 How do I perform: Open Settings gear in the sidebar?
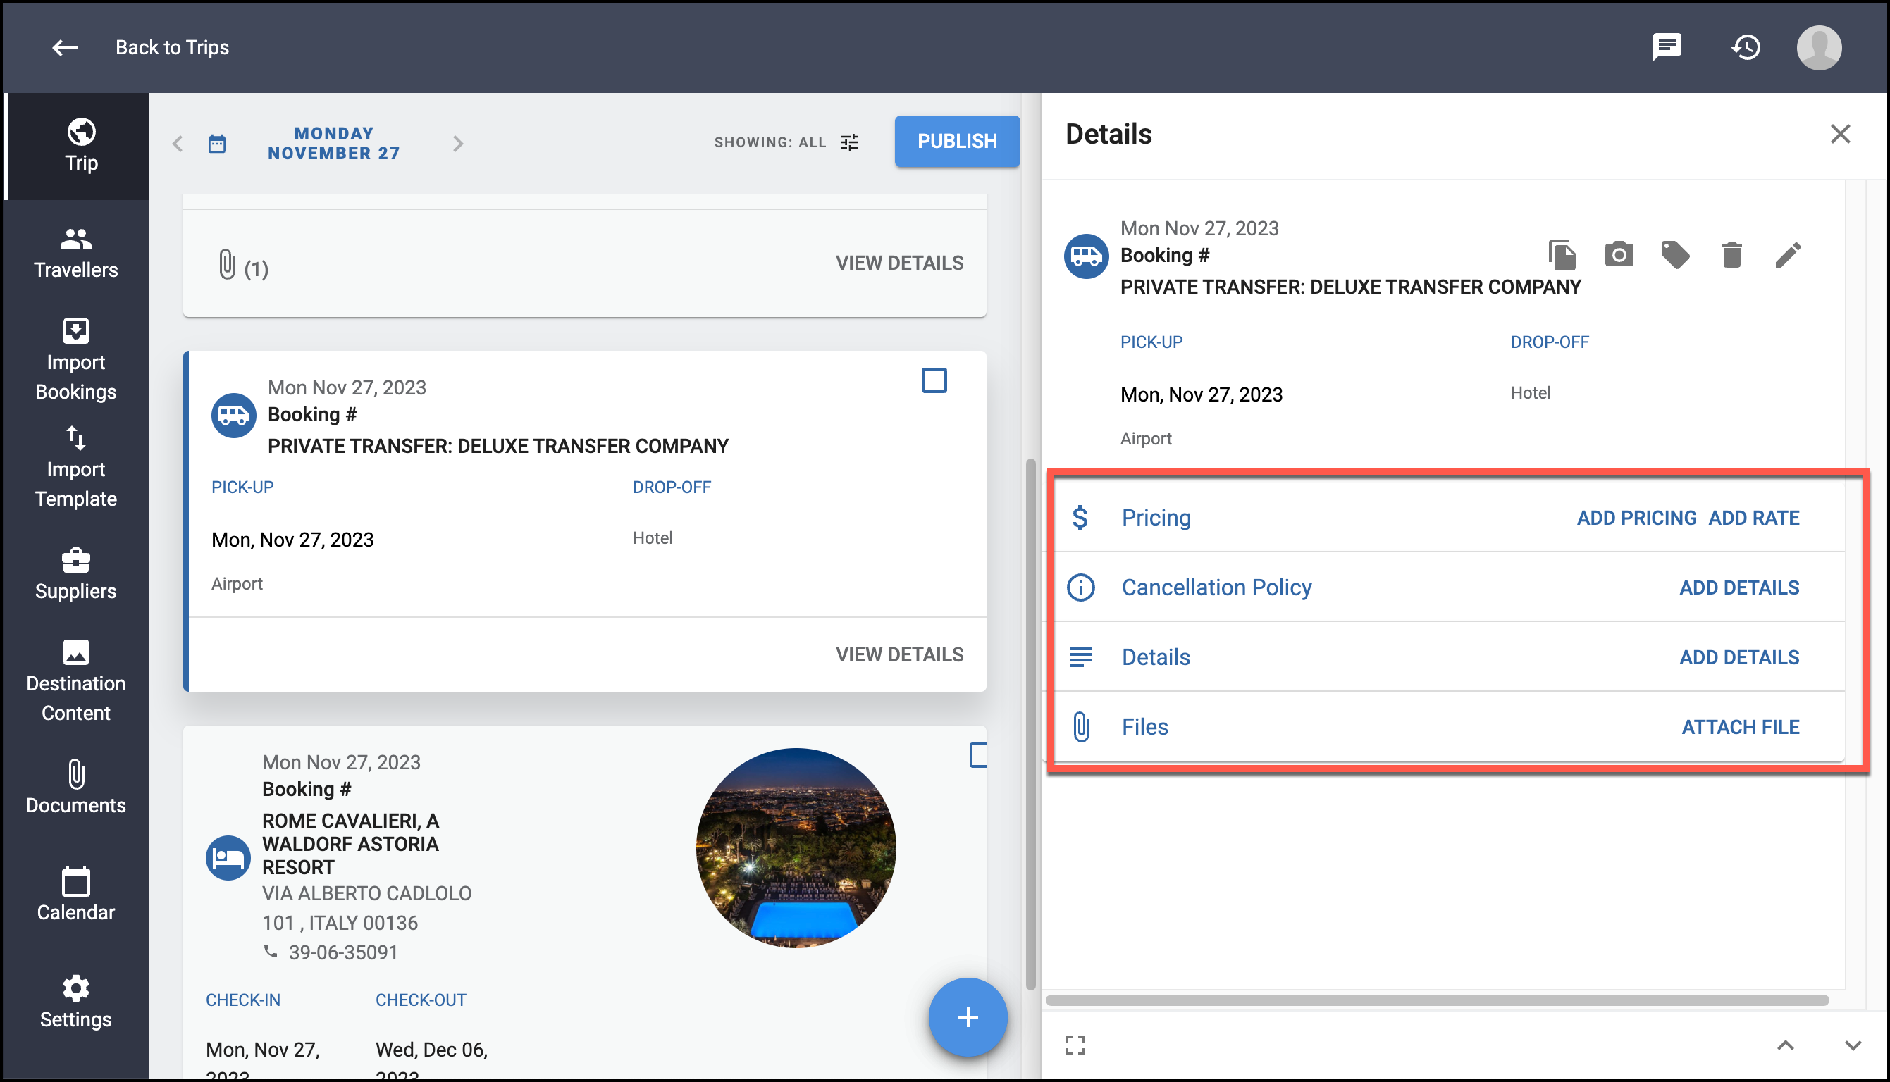point(76,1002)
